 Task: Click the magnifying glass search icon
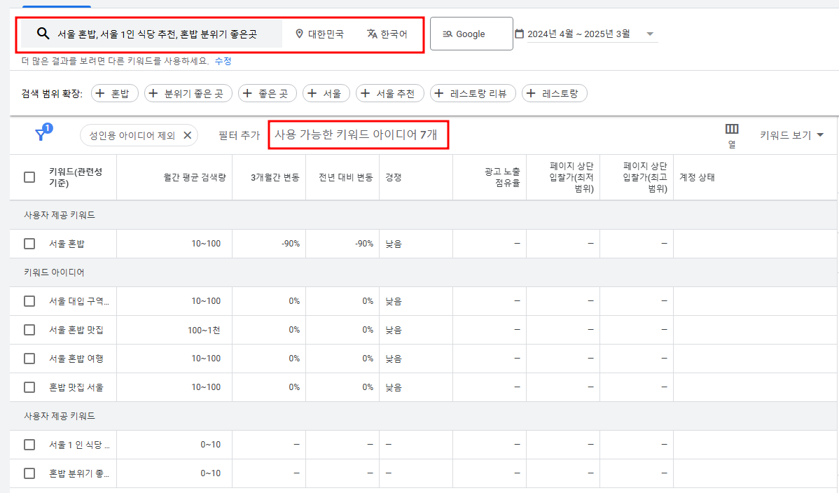[x=43, y=34]
